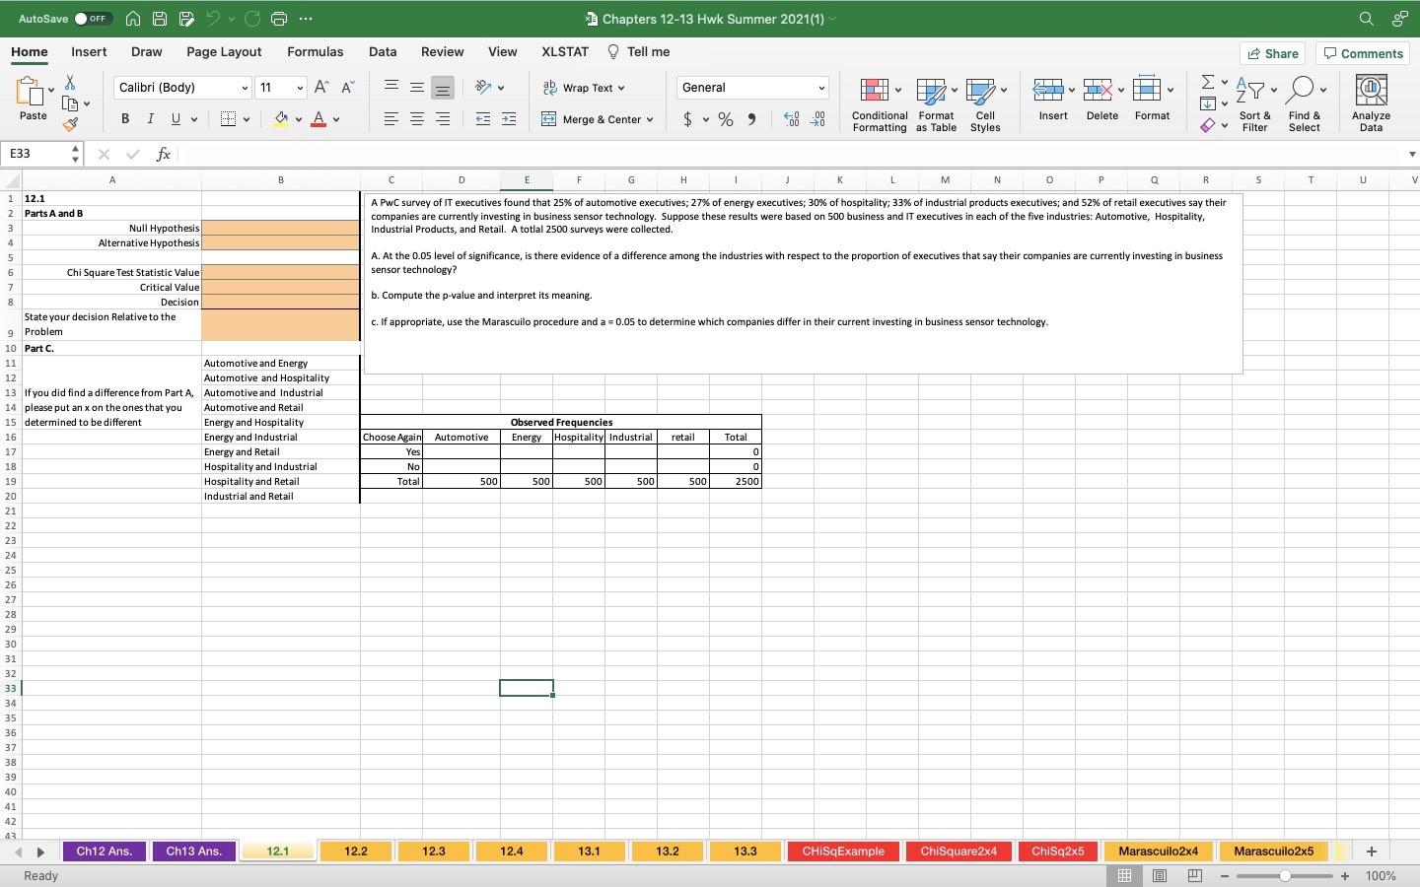Pick the red font color swatch
Image resolution: width=1420 pixels, height=887 pixels.
(x=319, y=119)
